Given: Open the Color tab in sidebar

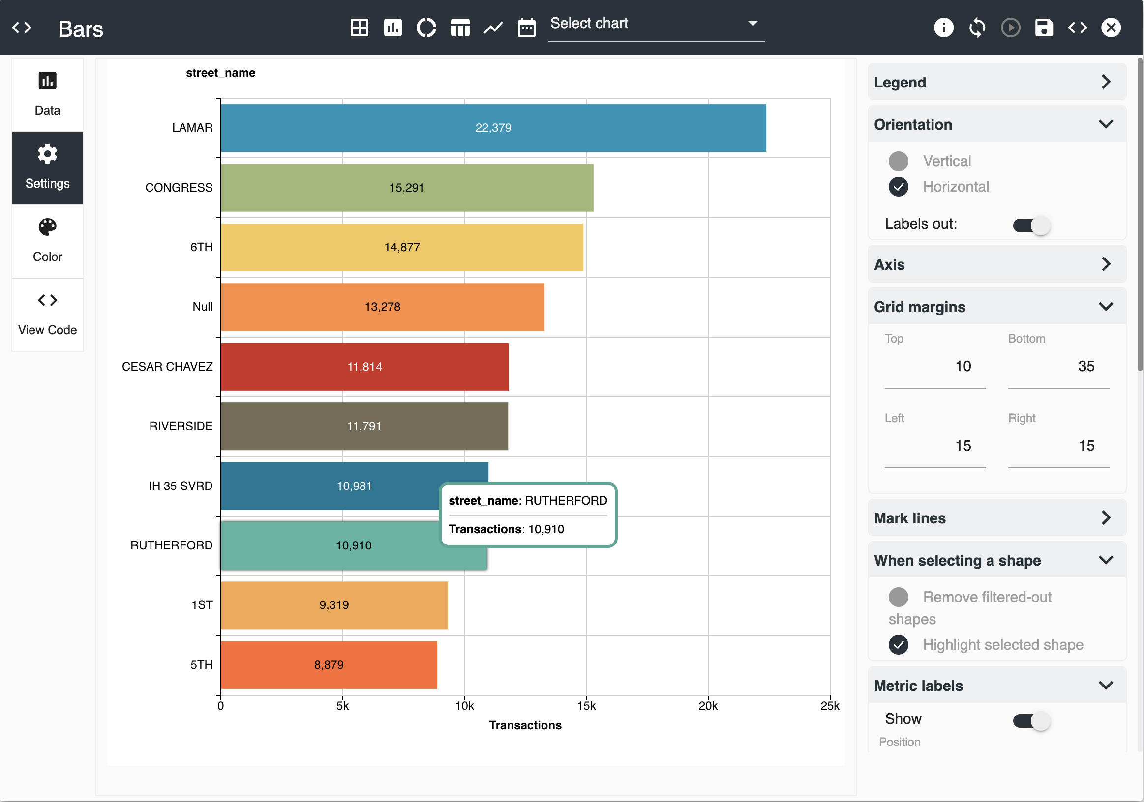Looking at the screenshot, I should (x=47, y=241).
